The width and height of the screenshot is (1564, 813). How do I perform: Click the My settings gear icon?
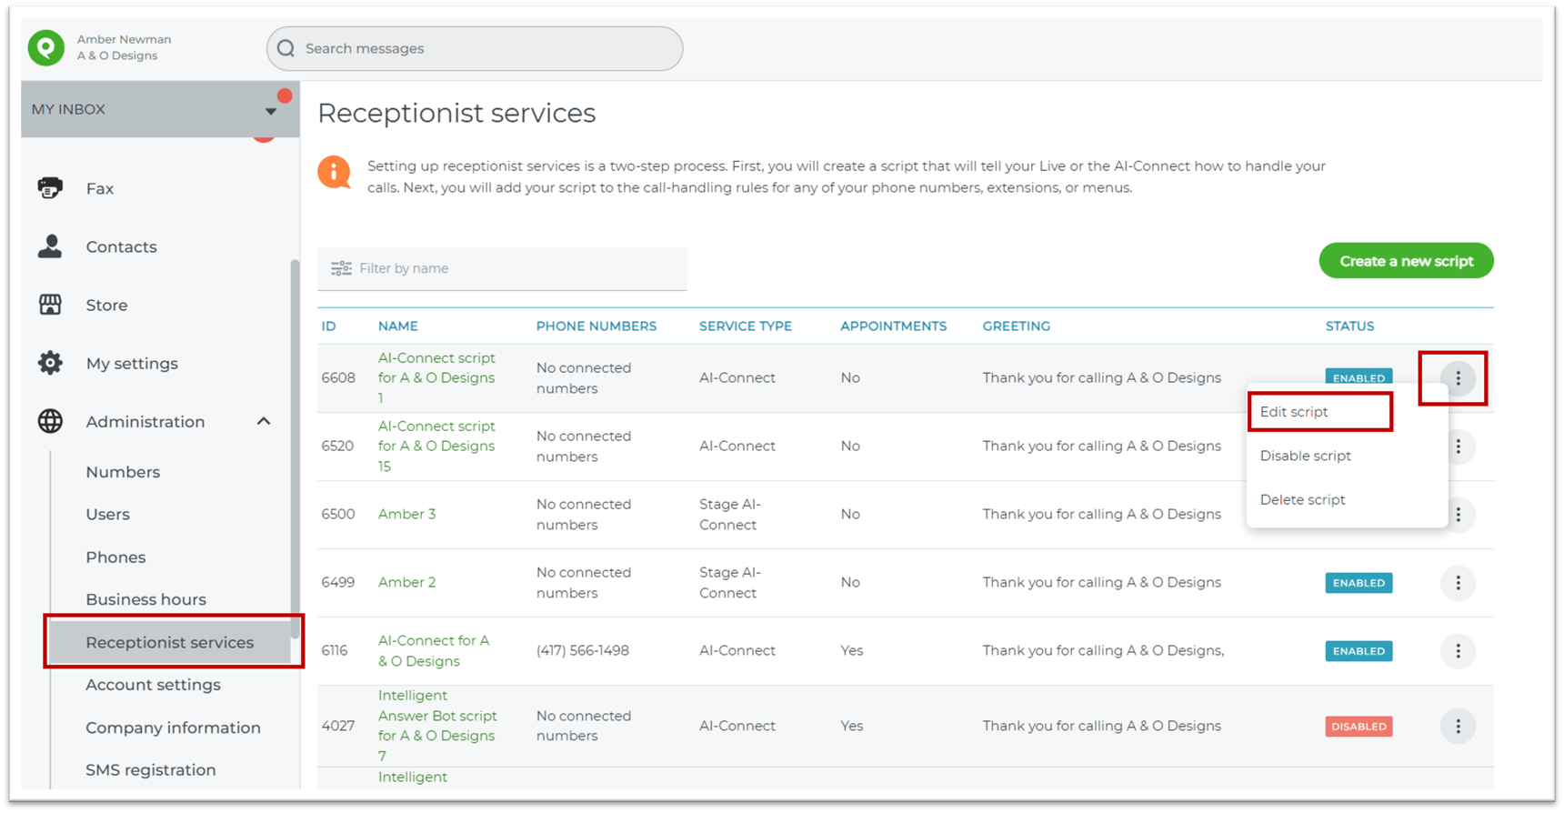(50, 363)
